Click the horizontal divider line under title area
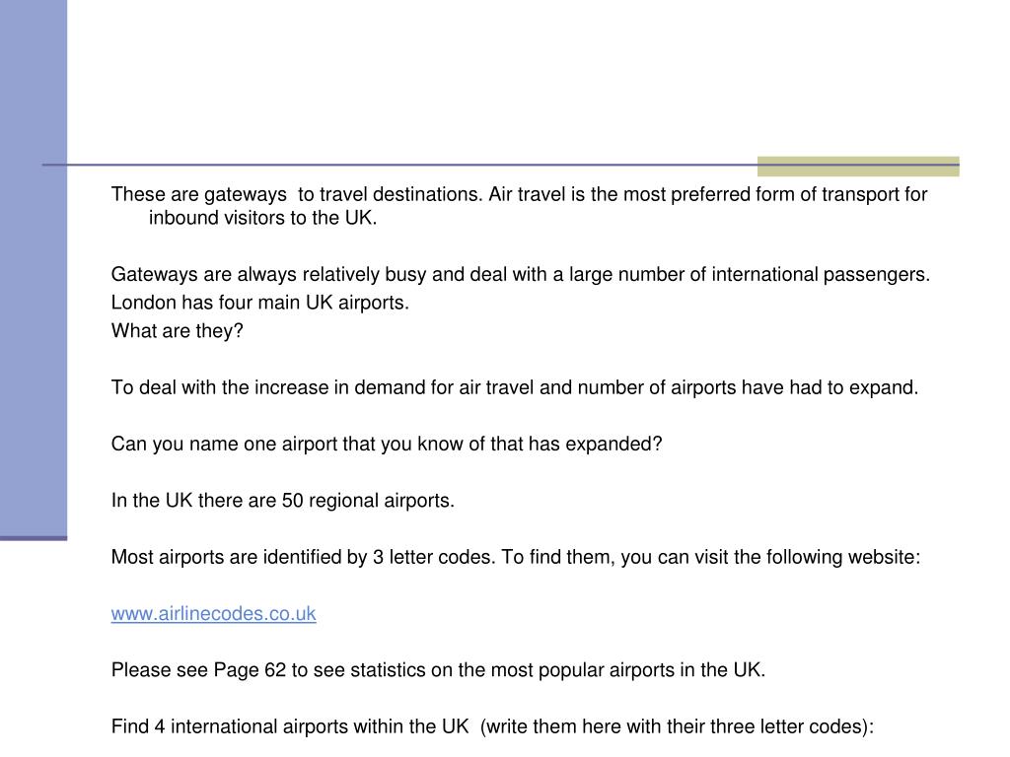This screenshot has height=757, width=1010. (399, 165)
